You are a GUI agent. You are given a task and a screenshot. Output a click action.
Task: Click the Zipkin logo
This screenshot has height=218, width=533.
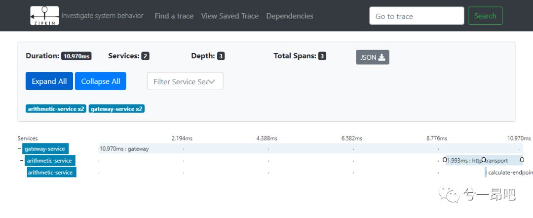[x=44, y=16]
